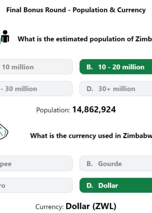The image size is (152, 213).
Task: Click the 'B.' letter beside Gourde
Action: coord(90,164)
